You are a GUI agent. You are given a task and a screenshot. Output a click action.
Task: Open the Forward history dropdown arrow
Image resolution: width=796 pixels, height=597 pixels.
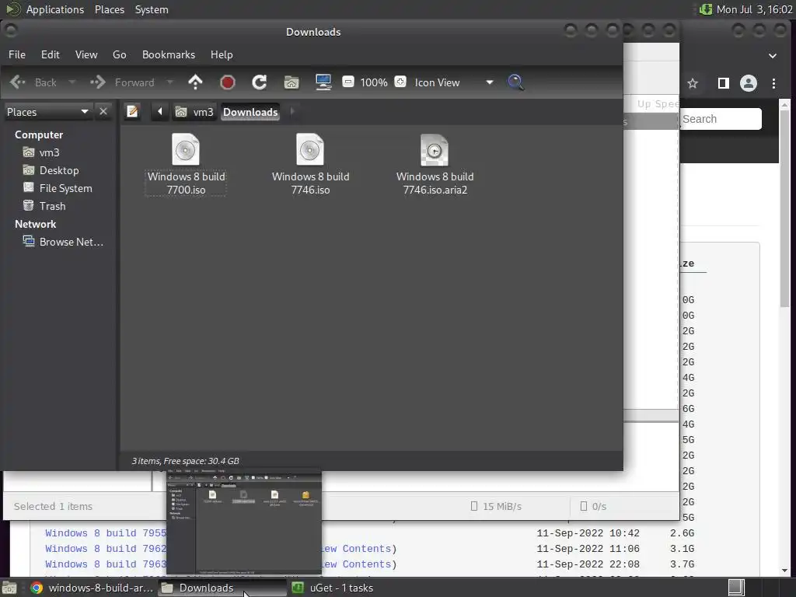[170, 82]
